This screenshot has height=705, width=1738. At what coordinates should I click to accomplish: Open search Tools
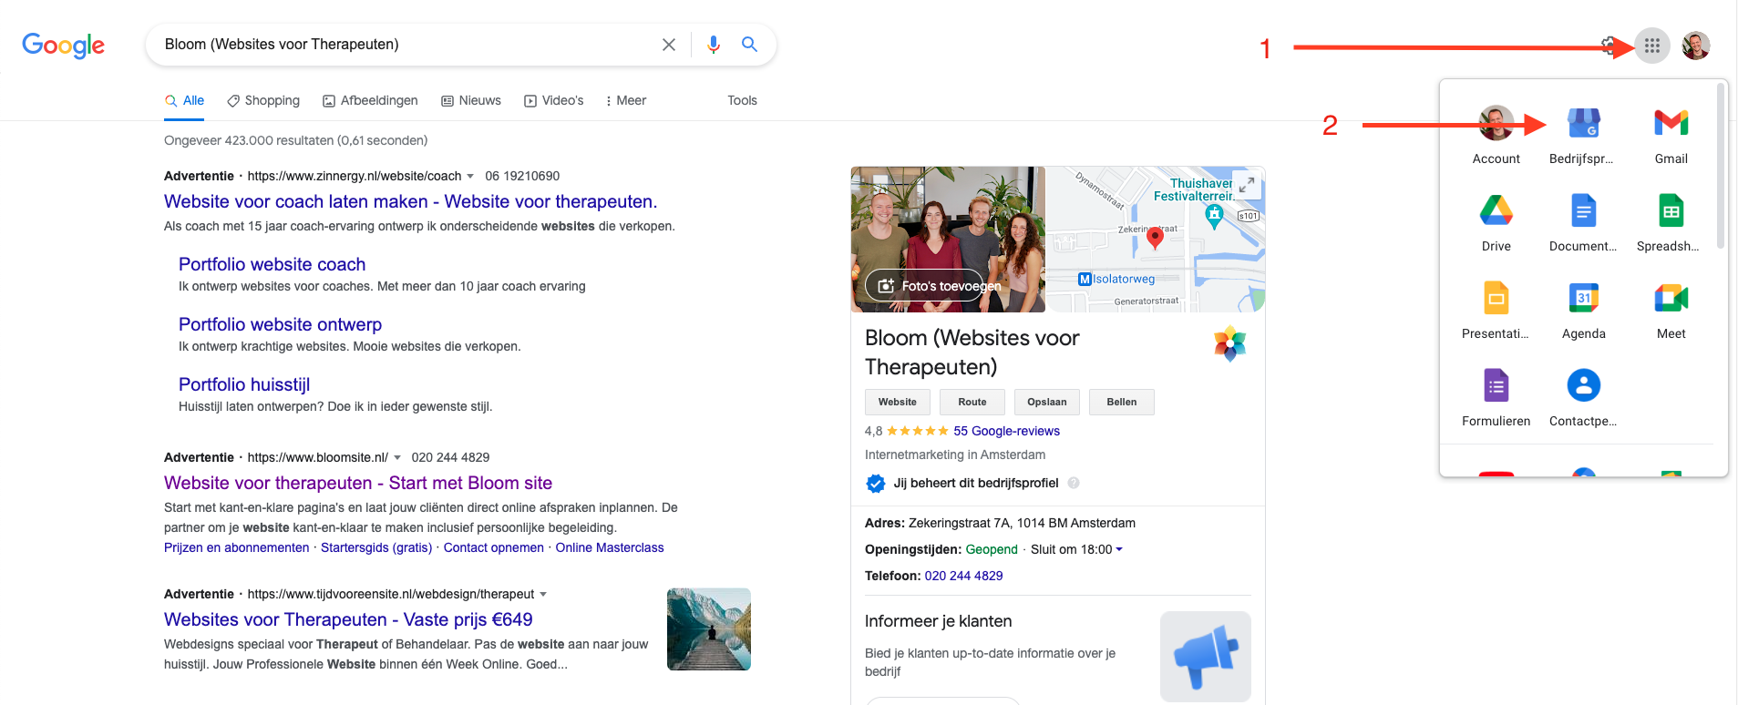742,100
